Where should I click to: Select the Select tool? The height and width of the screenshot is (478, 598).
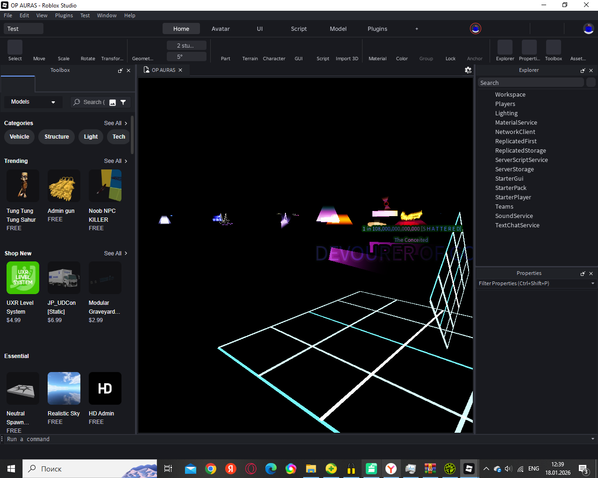pyautogui.click(x=15, y=50)
